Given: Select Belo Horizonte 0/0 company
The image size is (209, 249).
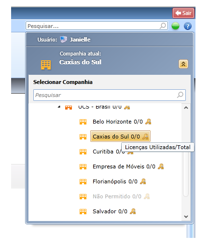Looking at the screenshot, I should (x=118, y=122).
